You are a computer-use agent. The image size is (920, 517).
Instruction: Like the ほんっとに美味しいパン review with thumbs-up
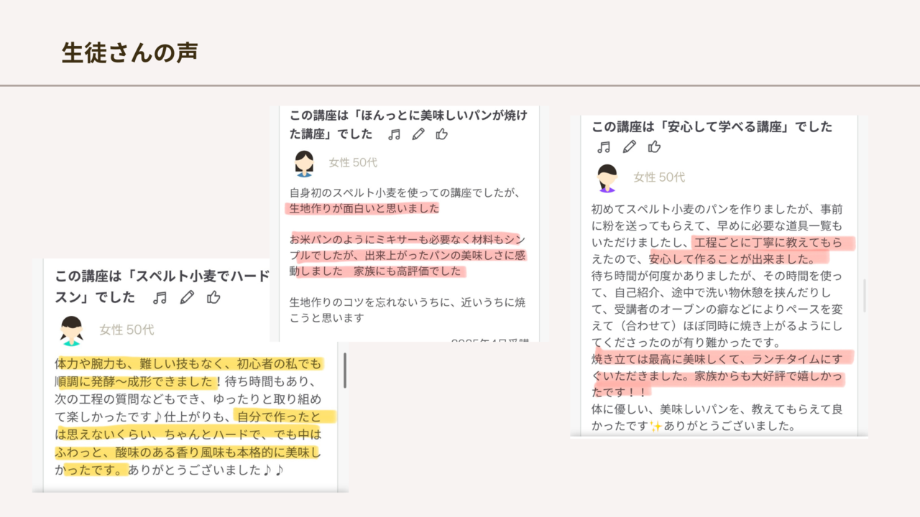[x=442, y=134]
